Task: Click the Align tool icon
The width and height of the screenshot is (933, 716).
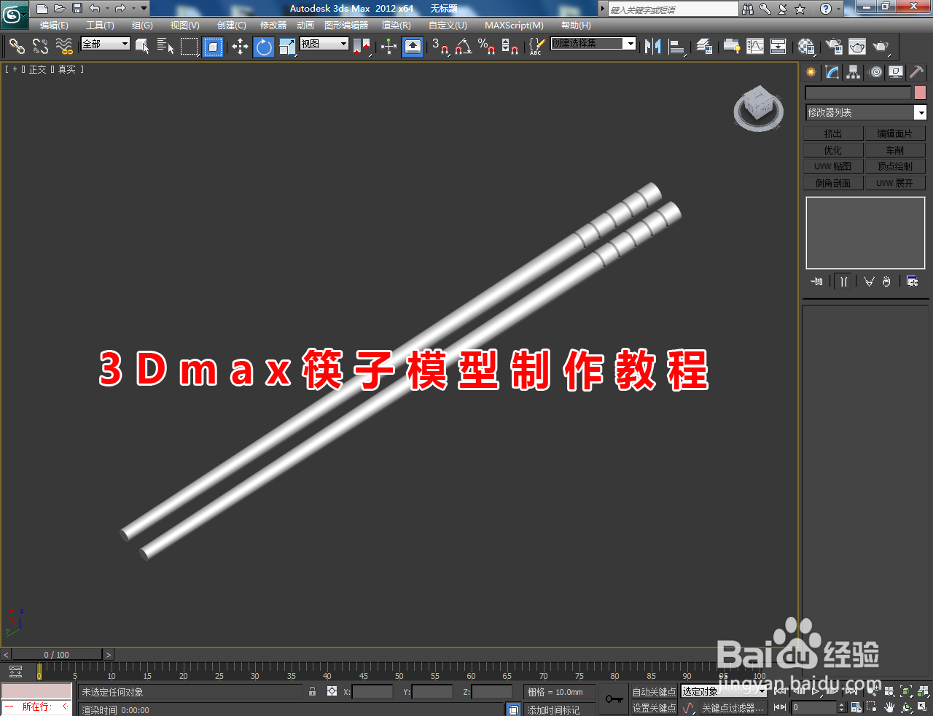Action: 677,47
